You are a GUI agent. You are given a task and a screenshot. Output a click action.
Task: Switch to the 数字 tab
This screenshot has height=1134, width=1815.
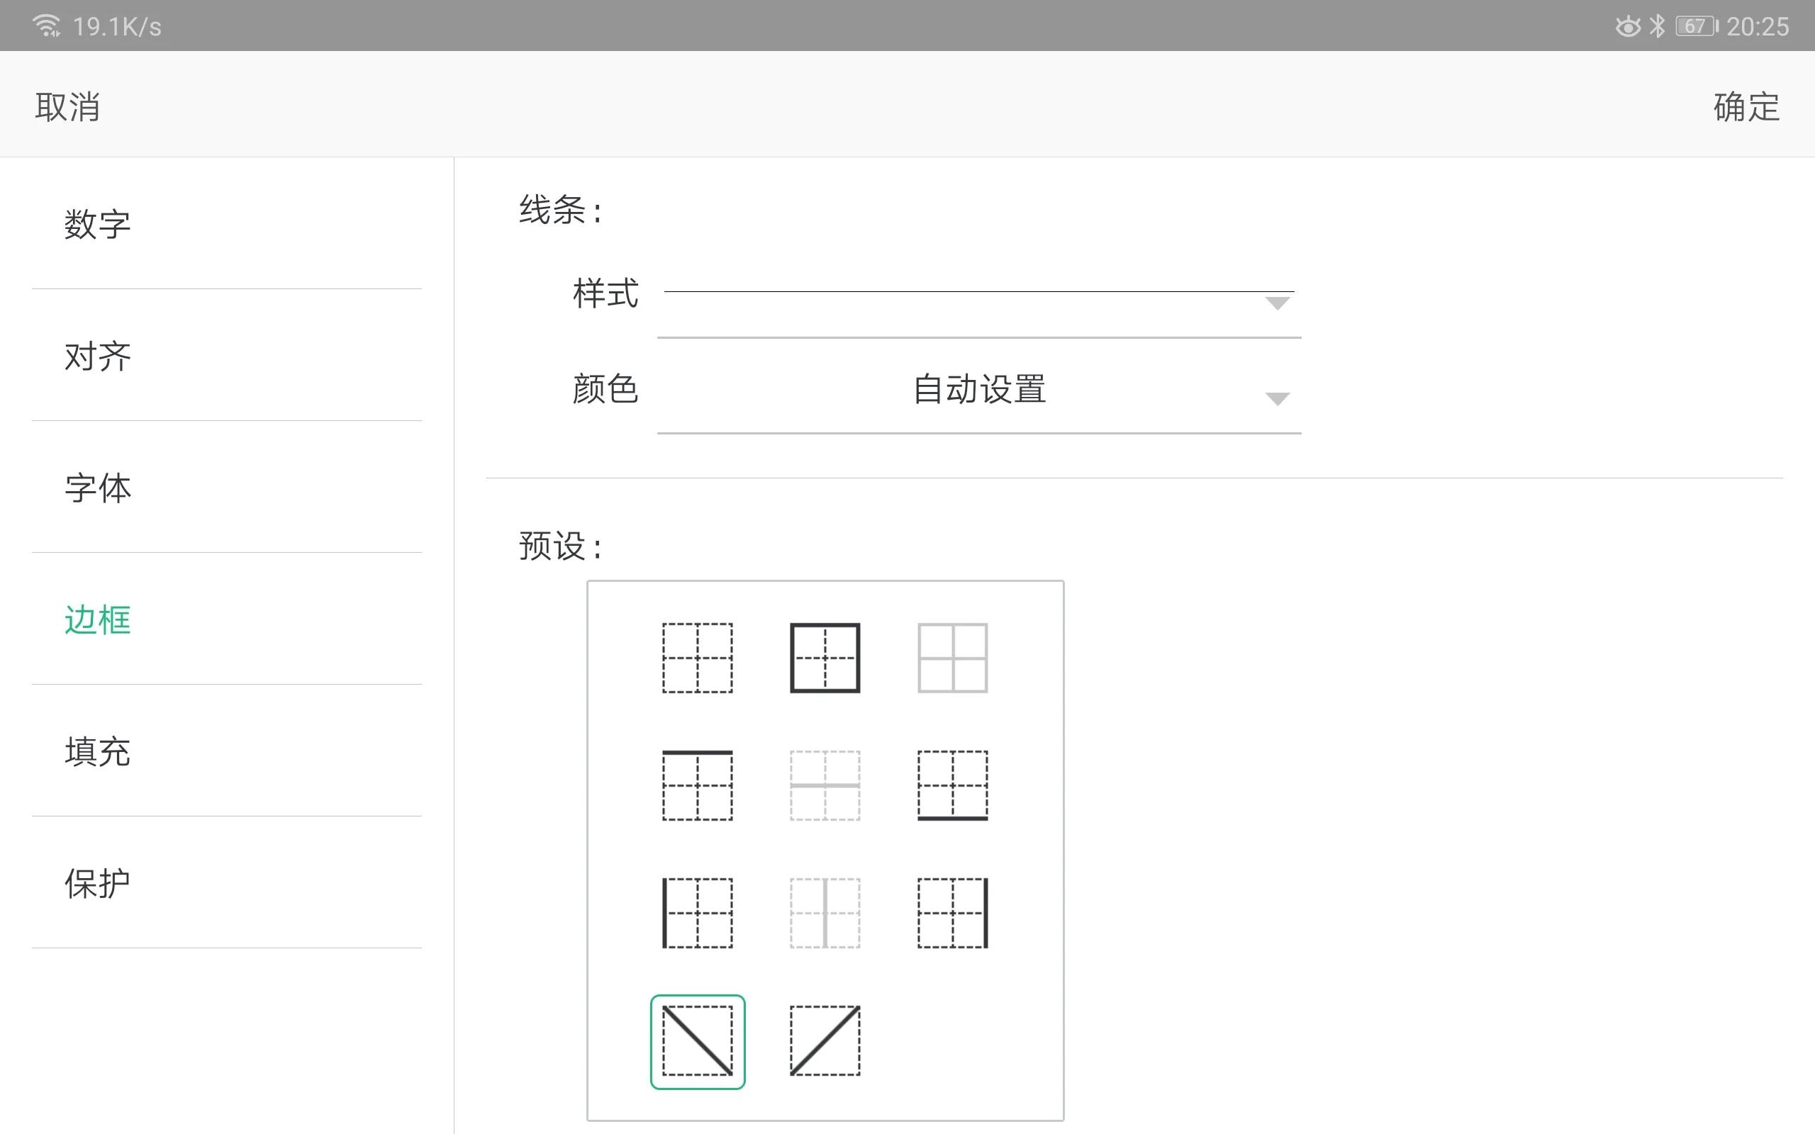[x=98, y=224]
